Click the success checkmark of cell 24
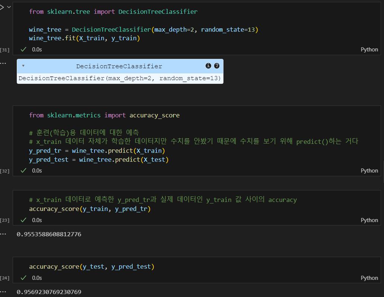Image resolution: width=384 pixels, height=297 pixels. click(x=23, y=278)
